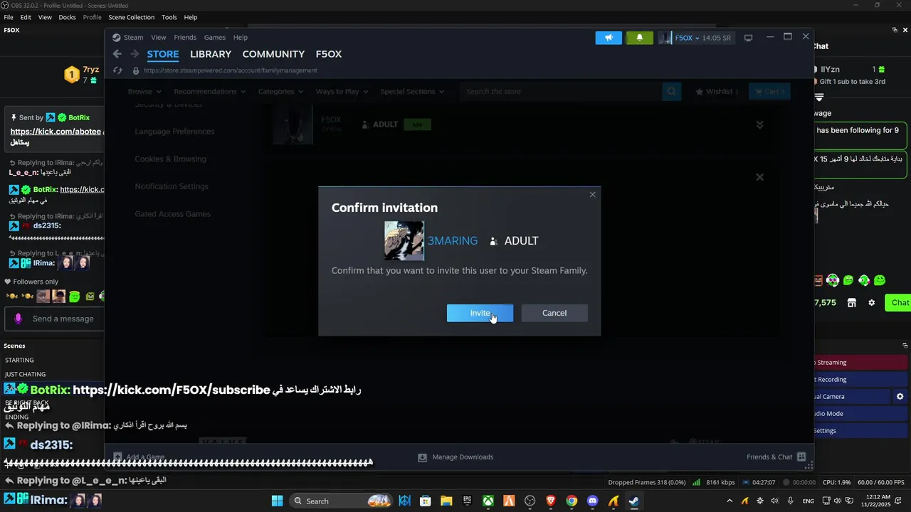The height and width of the screenshot is (512, 911).
Task: Click the Search the store field
Action: 561,91
